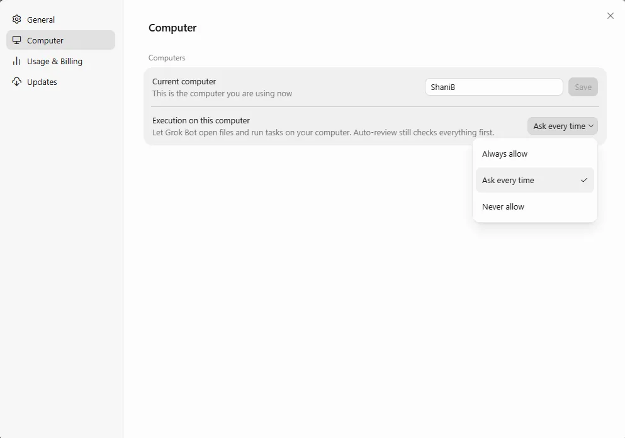Click the Save button next to name field
The image size is (625, 438).
(583, 87)
